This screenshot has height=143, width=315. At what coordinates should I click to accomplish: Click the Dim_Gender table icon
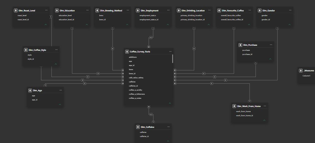coord(260,10)
